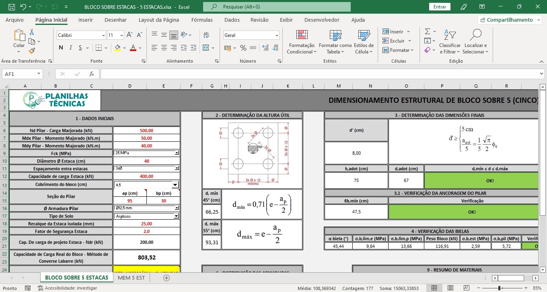Open the Fórmulas ribbon tab
The image size is (547, 292).
[x=202, y=20]
